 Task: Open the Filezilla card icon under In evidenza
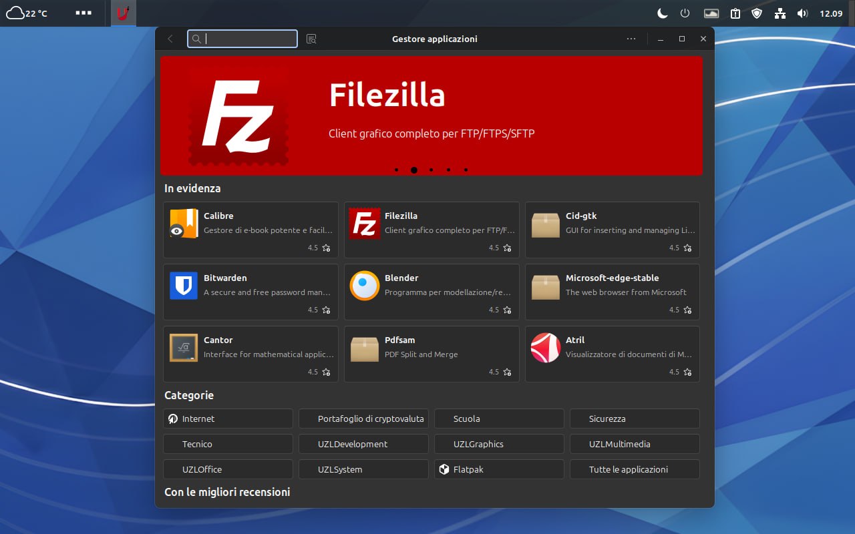tap(365, 224)
